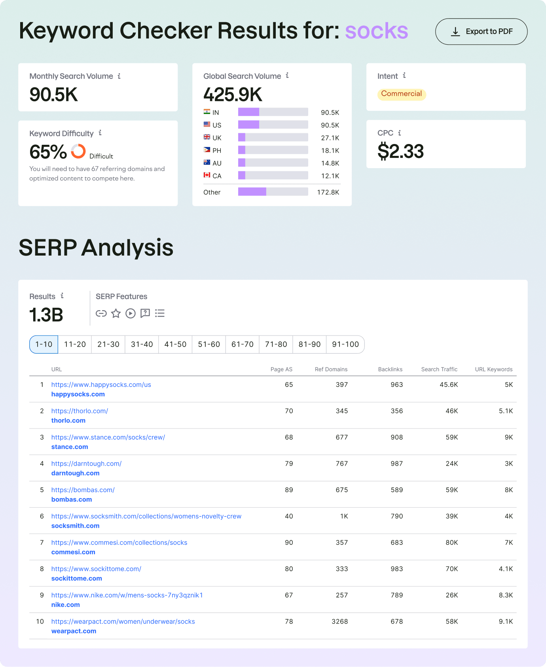Select the list SERP feature icon
This screenshot has height=667, width=546.
point(160,313)
